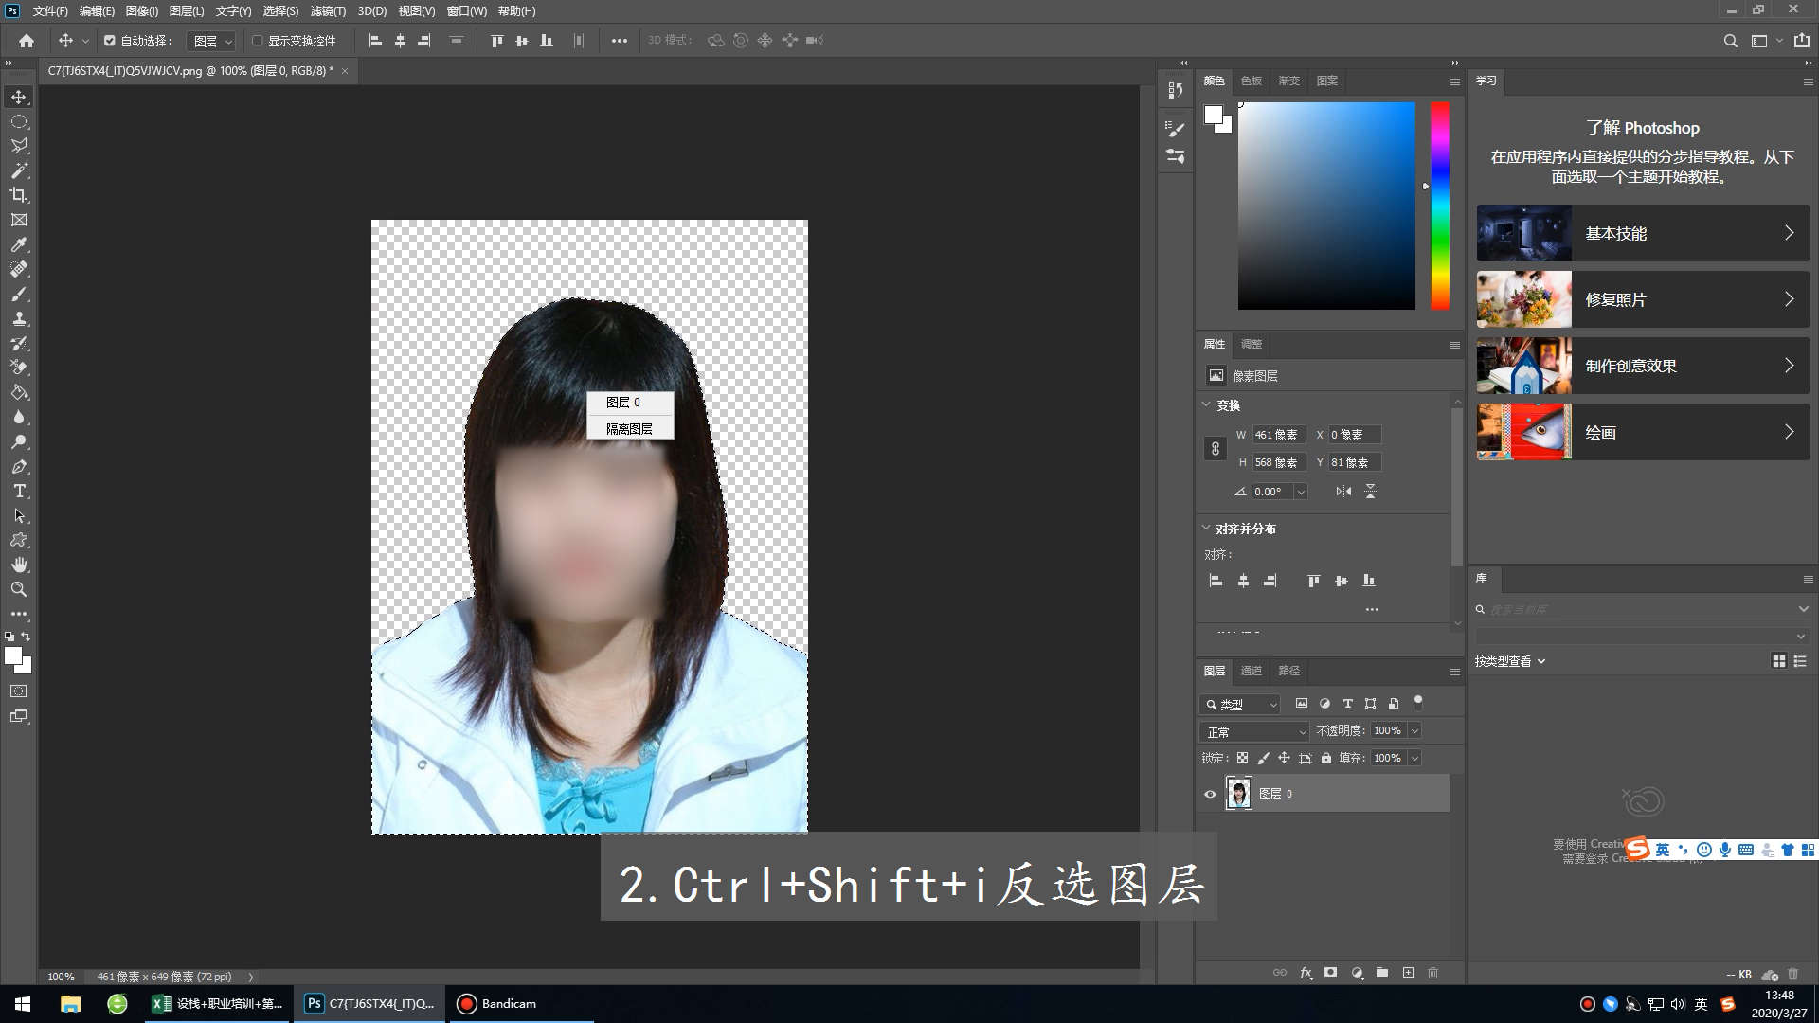Click the layer mask icon at panel bottom
Image resolution: width=1819 pixels, height=1023 pixels.
[x=1330, y=973]
